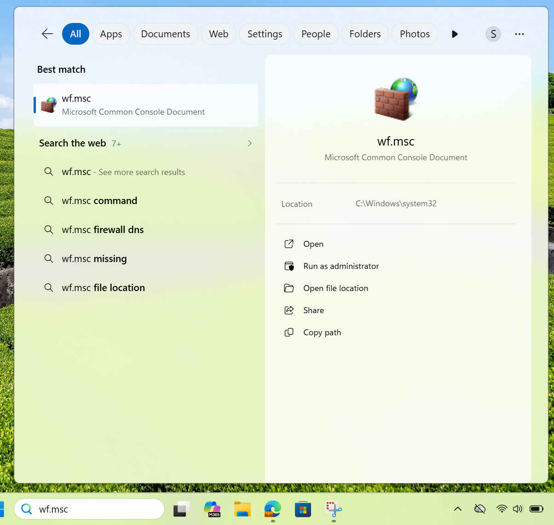Click the Wi-Fi tray icon
The height and width of the screenshot is (525, 554).
pos(502,509)
